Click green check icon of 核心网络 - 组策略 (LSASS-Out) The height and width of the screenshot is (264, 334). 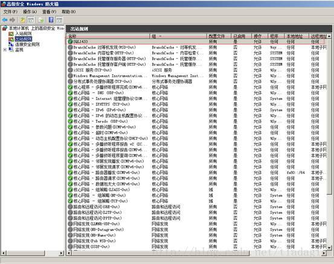[70, 190]
